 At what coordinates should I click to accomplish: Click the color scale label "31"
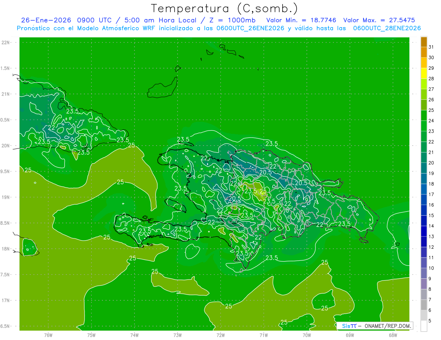point(431,47)
